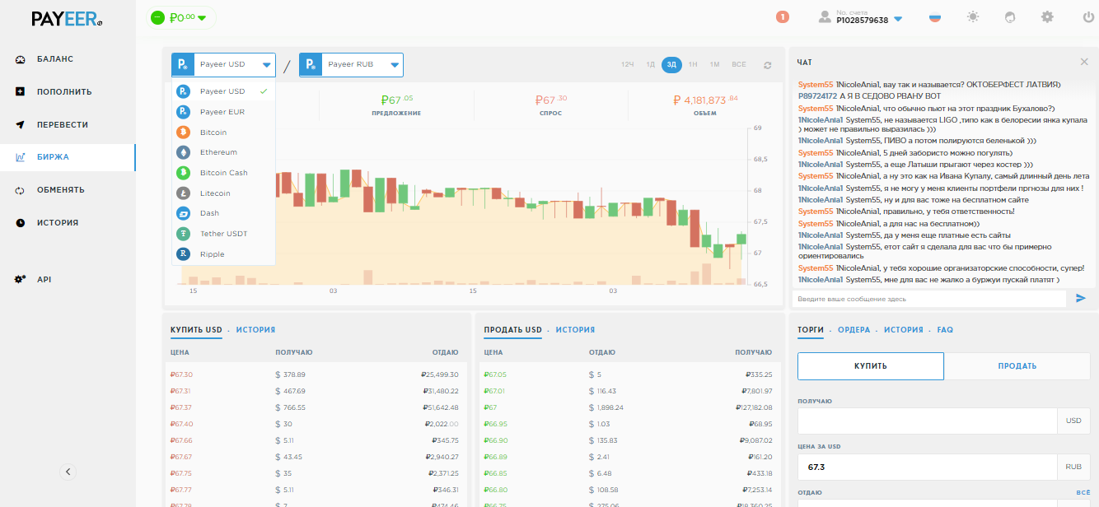Set chart range to 12Ч
The image size is (1099, 507).
(x=627, y=65)
